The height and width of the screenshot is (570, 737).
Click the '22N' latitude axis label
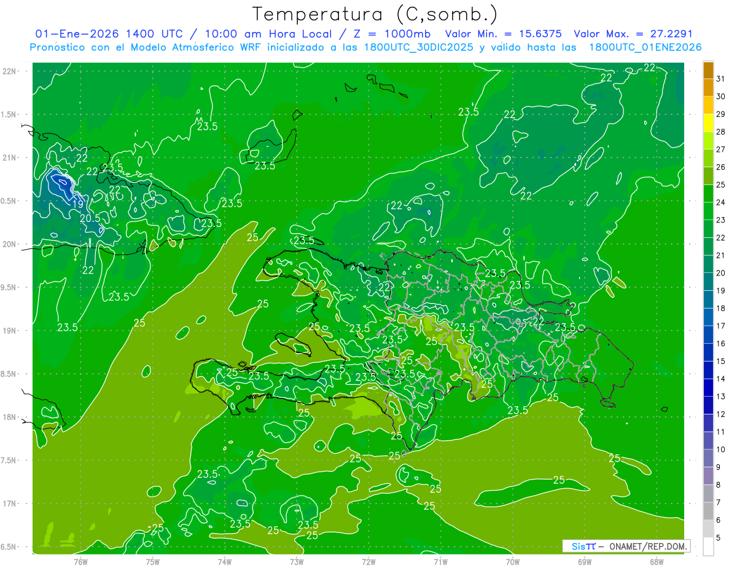9,71
